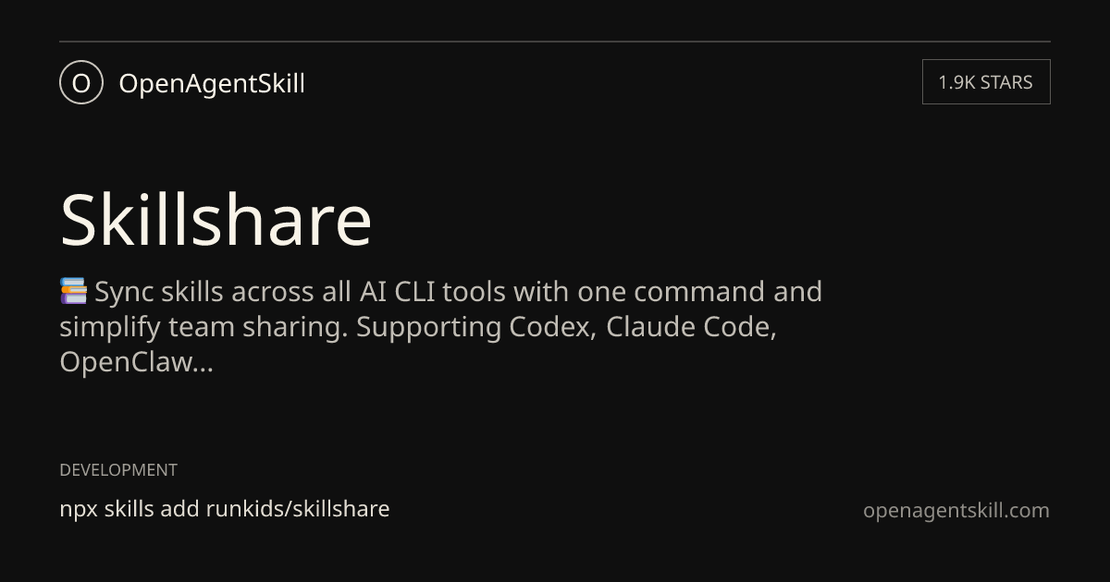Click the circular O logo icon
The width and height of the screenshot is (1110, 582).
(x=80, y=82)
